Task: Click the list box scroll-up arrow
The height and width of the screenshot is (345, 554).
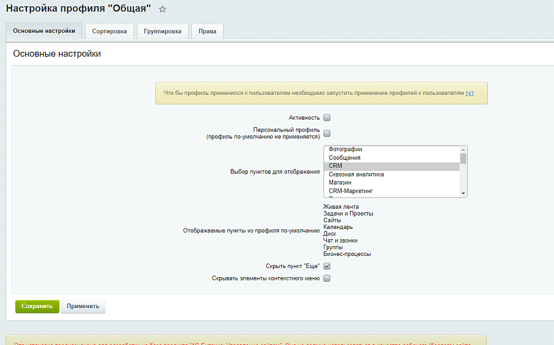Action: pyautogui.click(x=463, y=149)
